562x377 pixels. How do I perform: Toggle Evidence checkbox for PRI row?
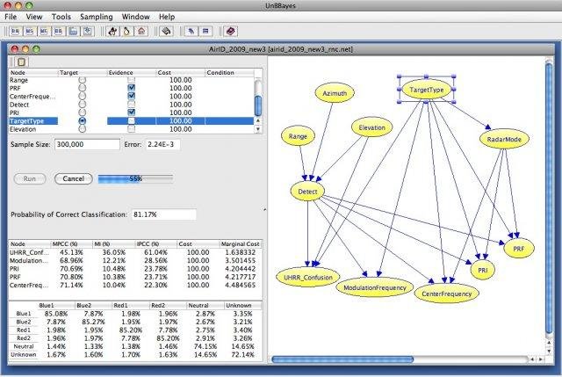132,112
